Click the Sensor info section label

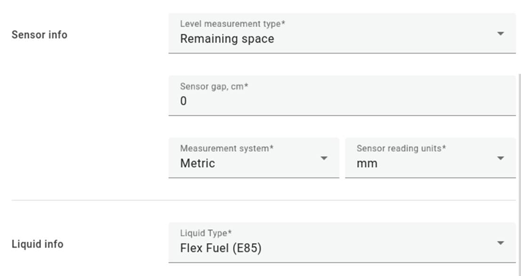coord(39,35)
